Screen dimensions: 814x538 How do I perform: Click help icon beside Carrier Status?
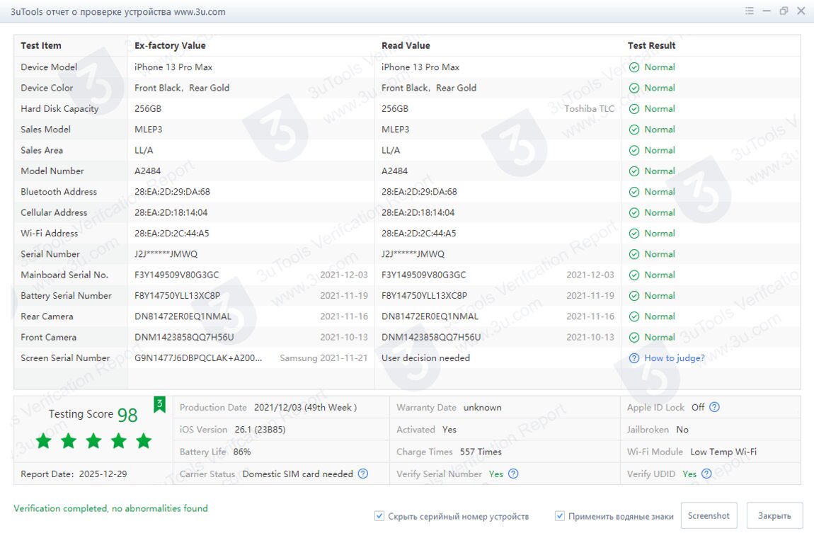coord(363,474)
